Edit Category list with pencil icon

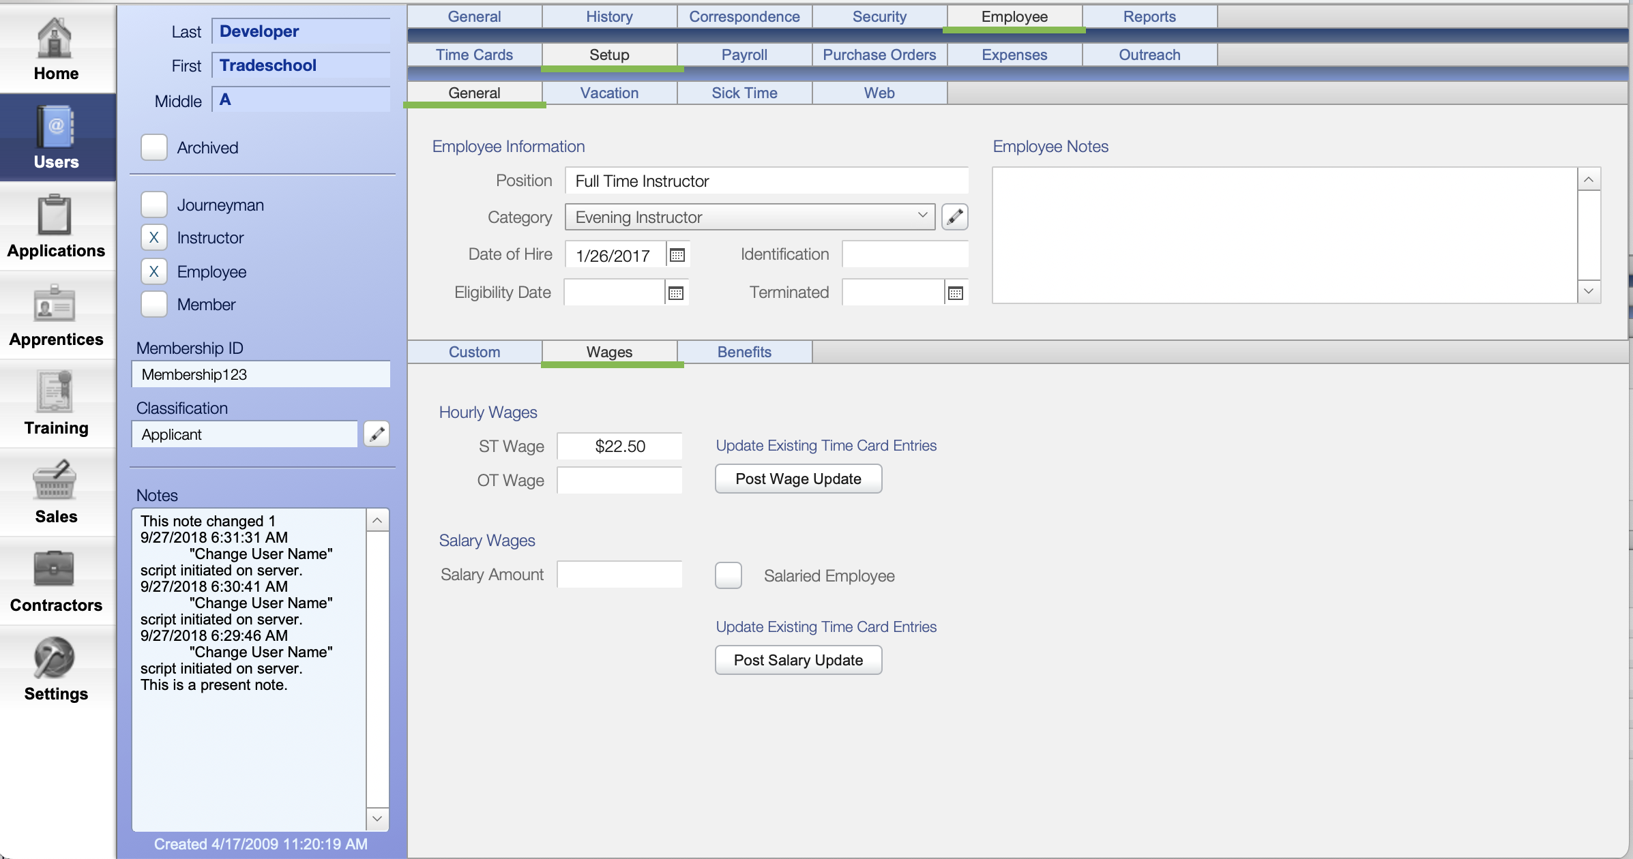pos(955,217)
